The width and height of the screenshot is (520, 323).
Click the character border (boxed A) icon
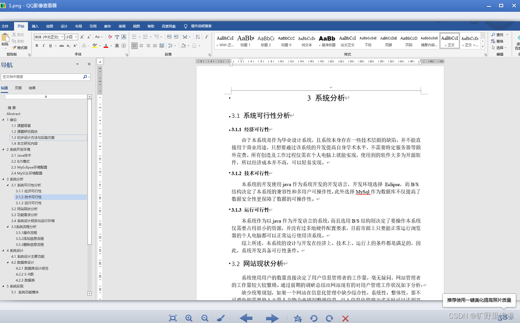pyautogui.click(x=124, y=37)
